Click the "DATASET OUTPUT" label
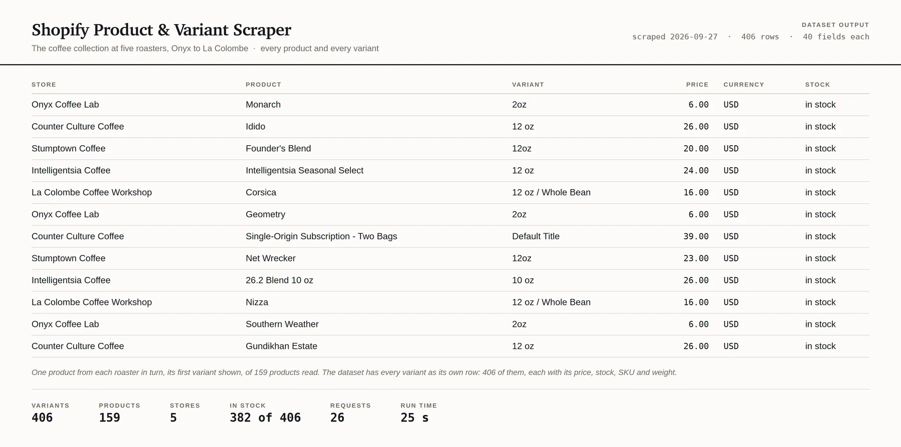This screenshot has height=447, width=901. [x=835, y=25]
